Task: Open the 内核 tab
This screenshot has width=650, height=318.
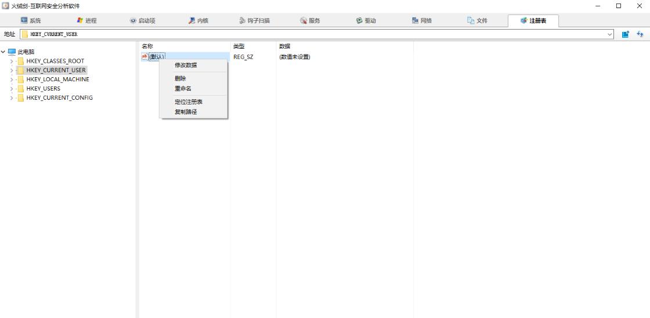Action: click(198, 20)
